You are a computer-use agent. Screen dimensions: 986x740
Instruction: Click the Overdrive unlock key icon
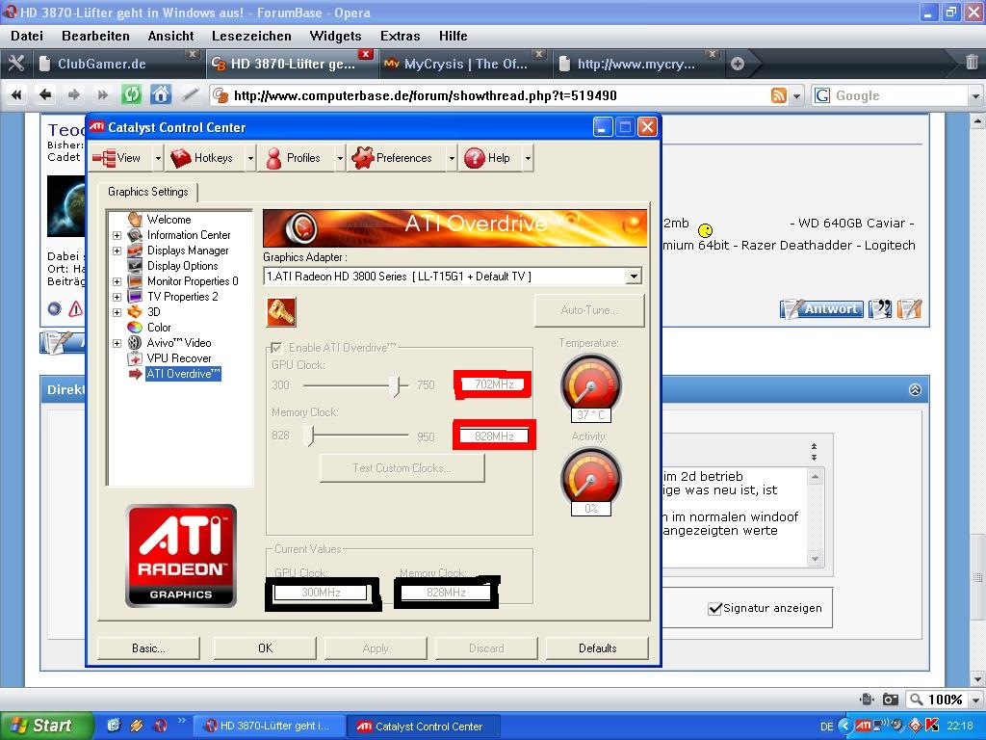[x=281, y=311]
